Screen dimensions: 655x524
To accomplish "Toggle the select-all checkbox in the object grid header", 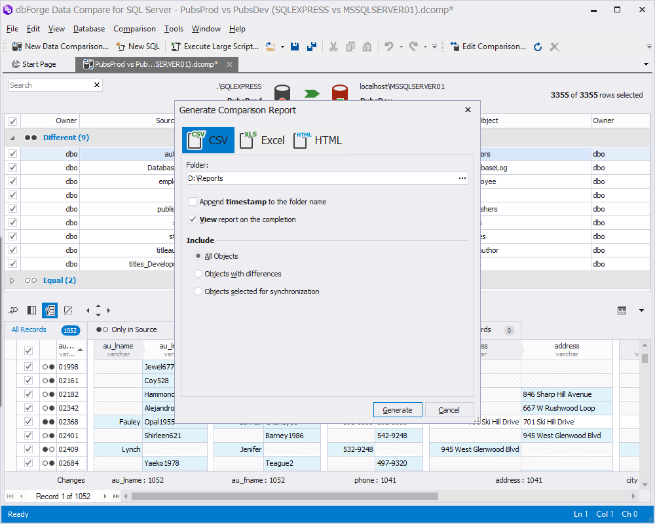I will click(x=12, y=121).
